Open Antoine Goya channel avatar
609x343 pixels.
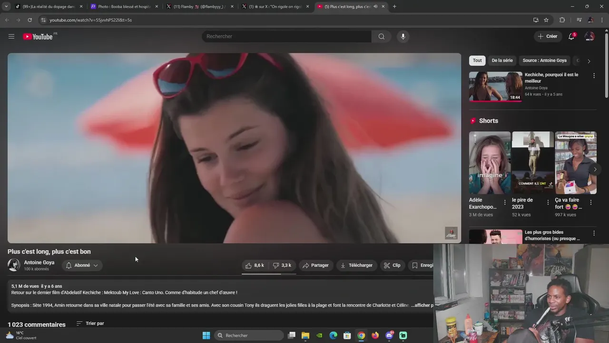pyautogui.click(x=14, y=265)
